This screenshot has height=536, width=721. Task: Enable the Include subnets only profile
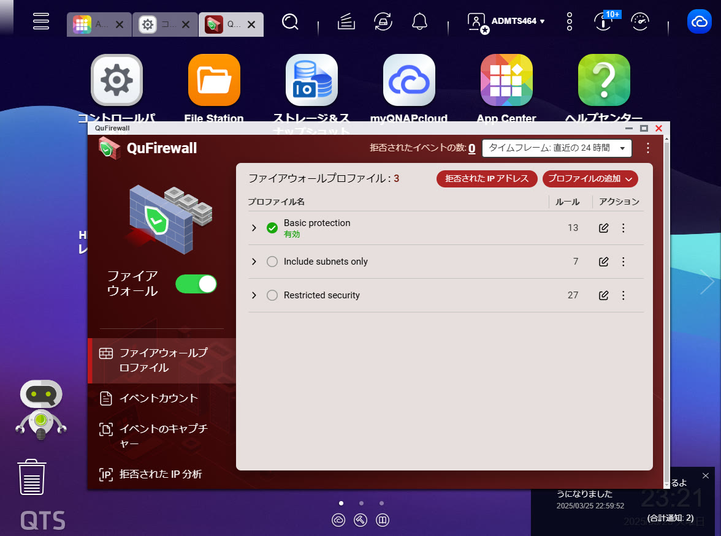click(272, 262)
